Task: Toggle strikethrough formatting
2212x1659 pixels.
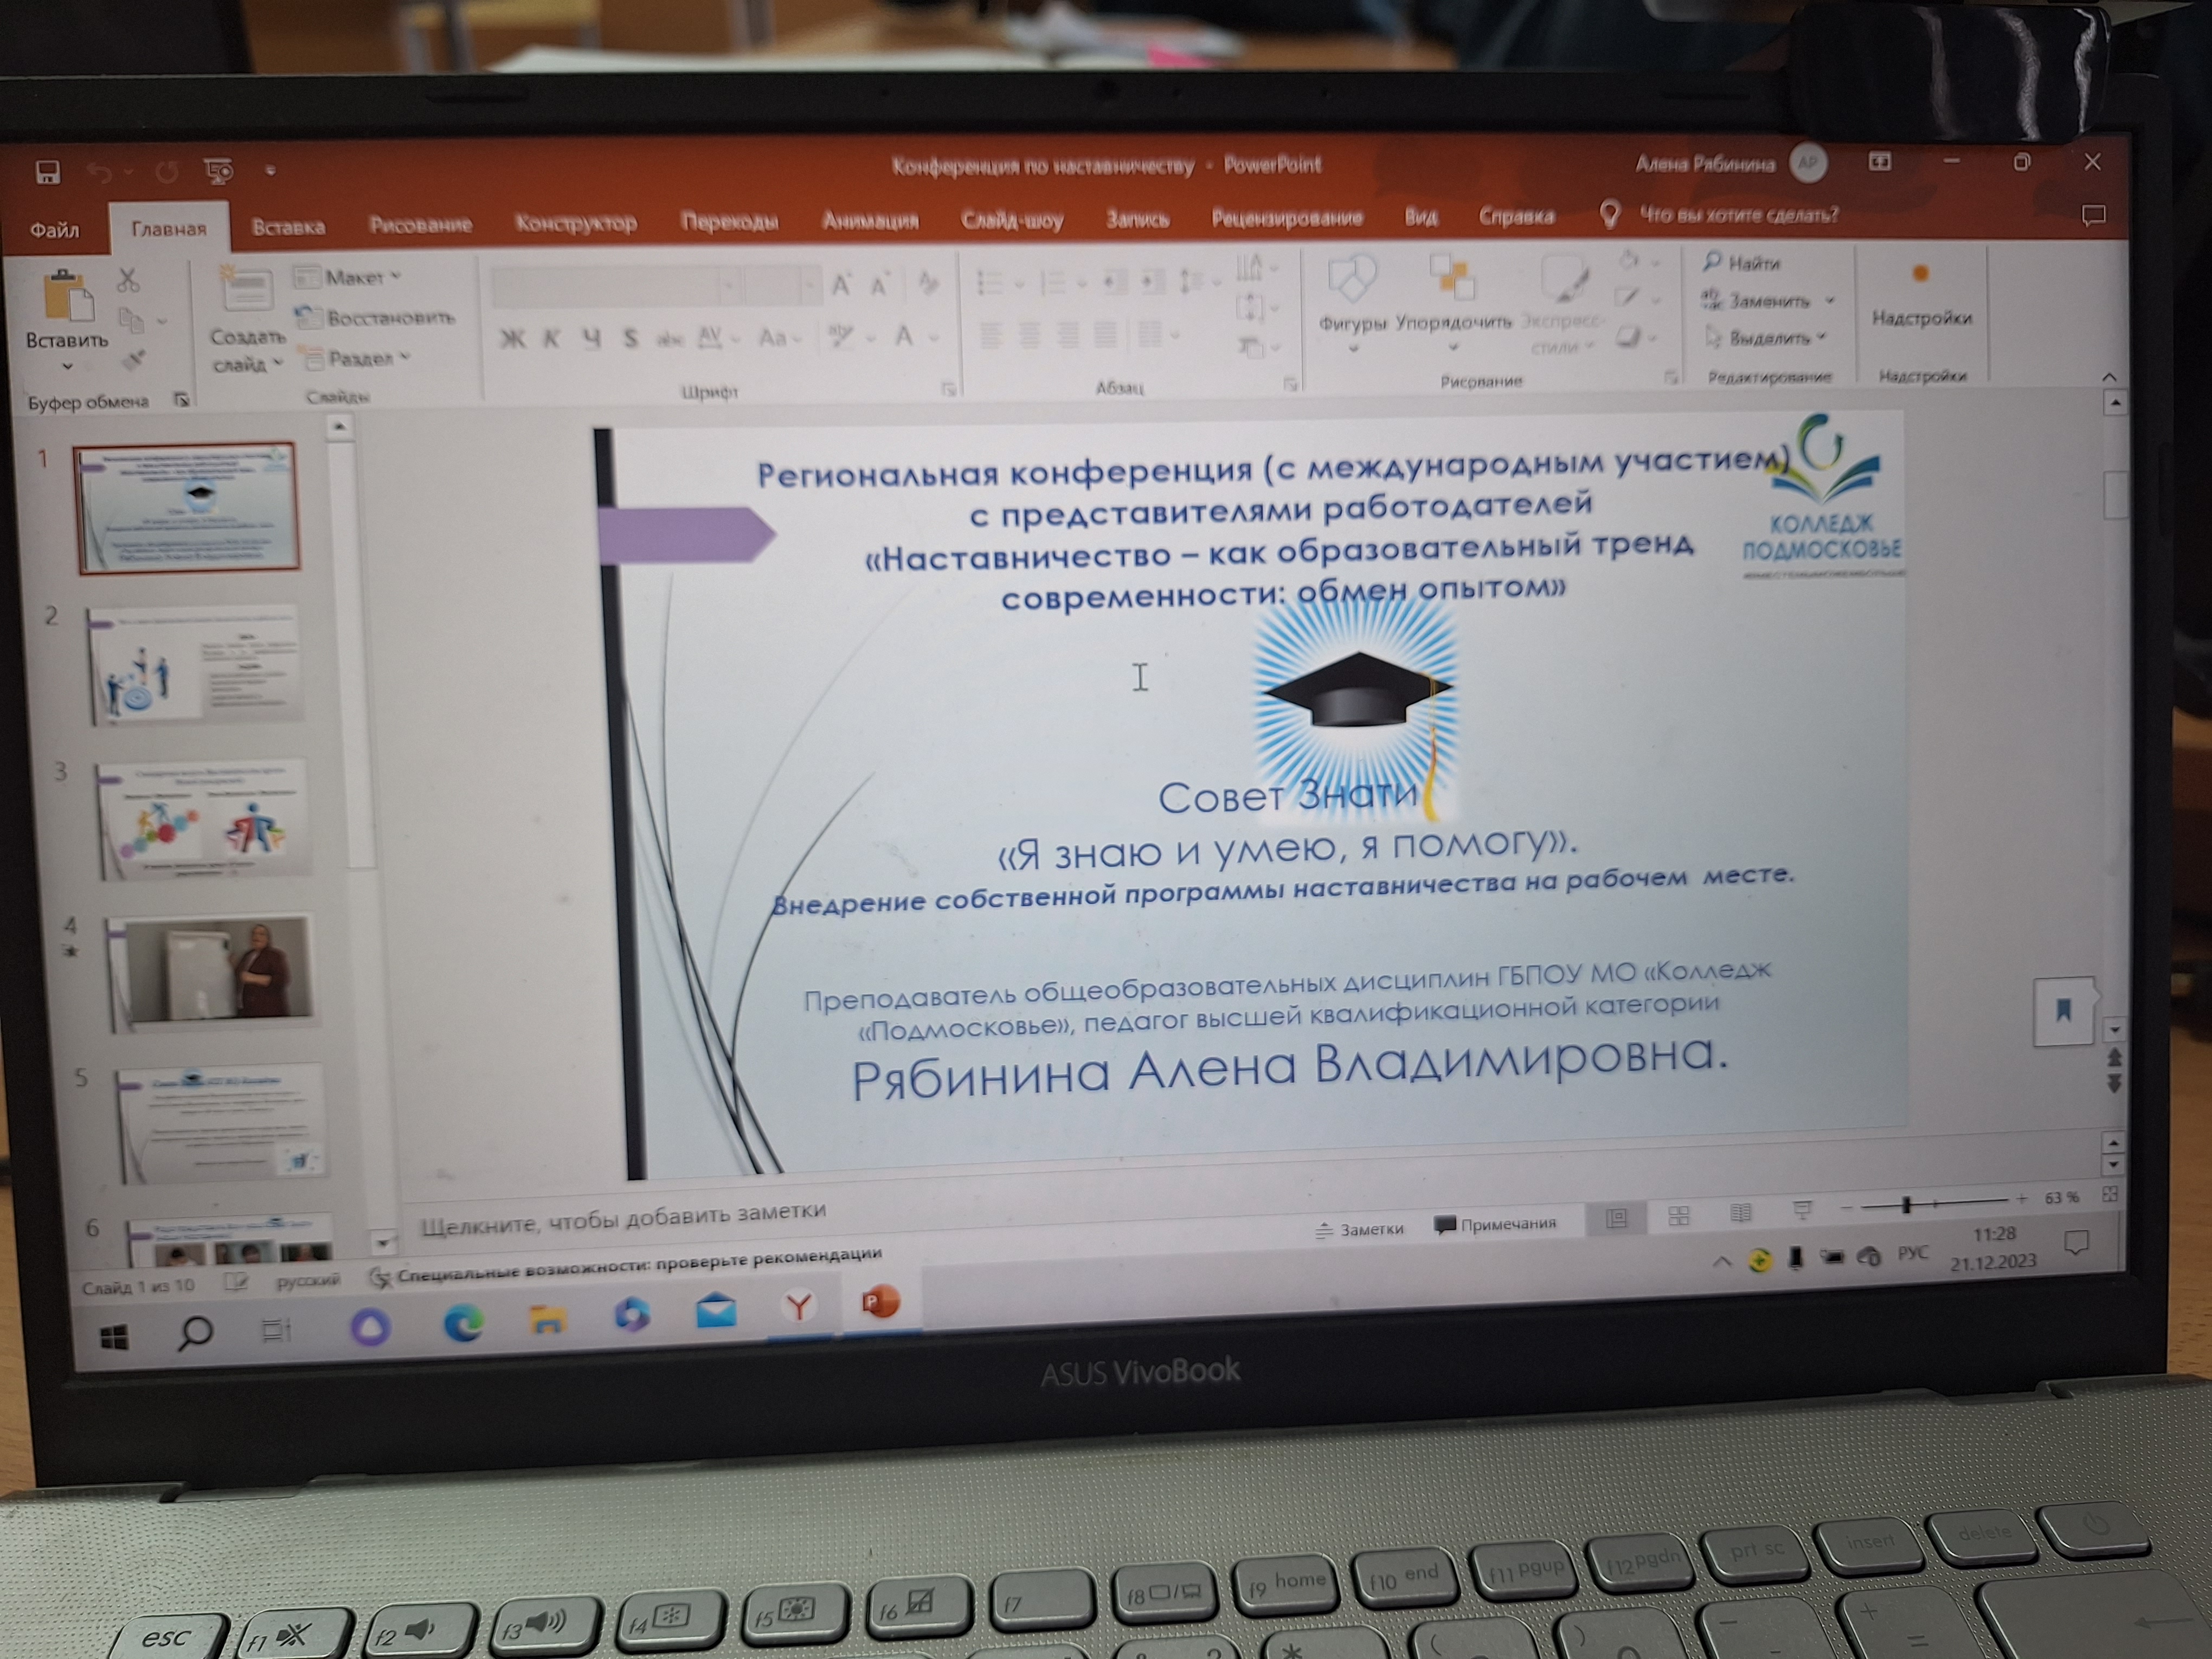Action: point(669,339)
